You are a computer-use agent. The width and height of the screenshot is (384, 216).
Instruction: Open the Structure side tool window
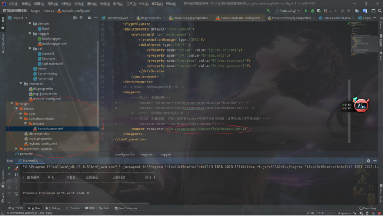tap(3, 44)
